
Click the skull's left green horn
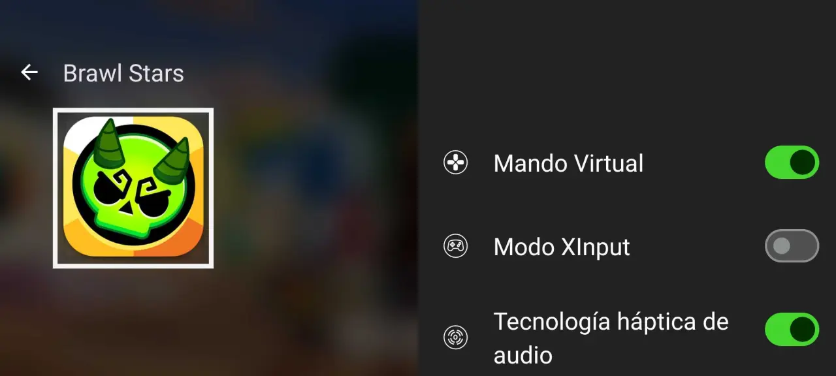108,143
